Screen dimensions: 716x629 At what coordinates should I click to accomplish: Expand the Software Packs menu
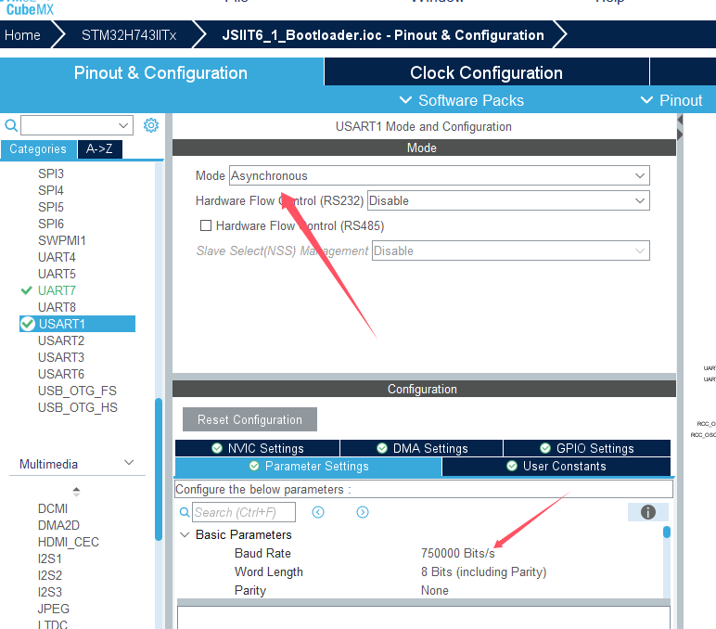pos(462,100)
